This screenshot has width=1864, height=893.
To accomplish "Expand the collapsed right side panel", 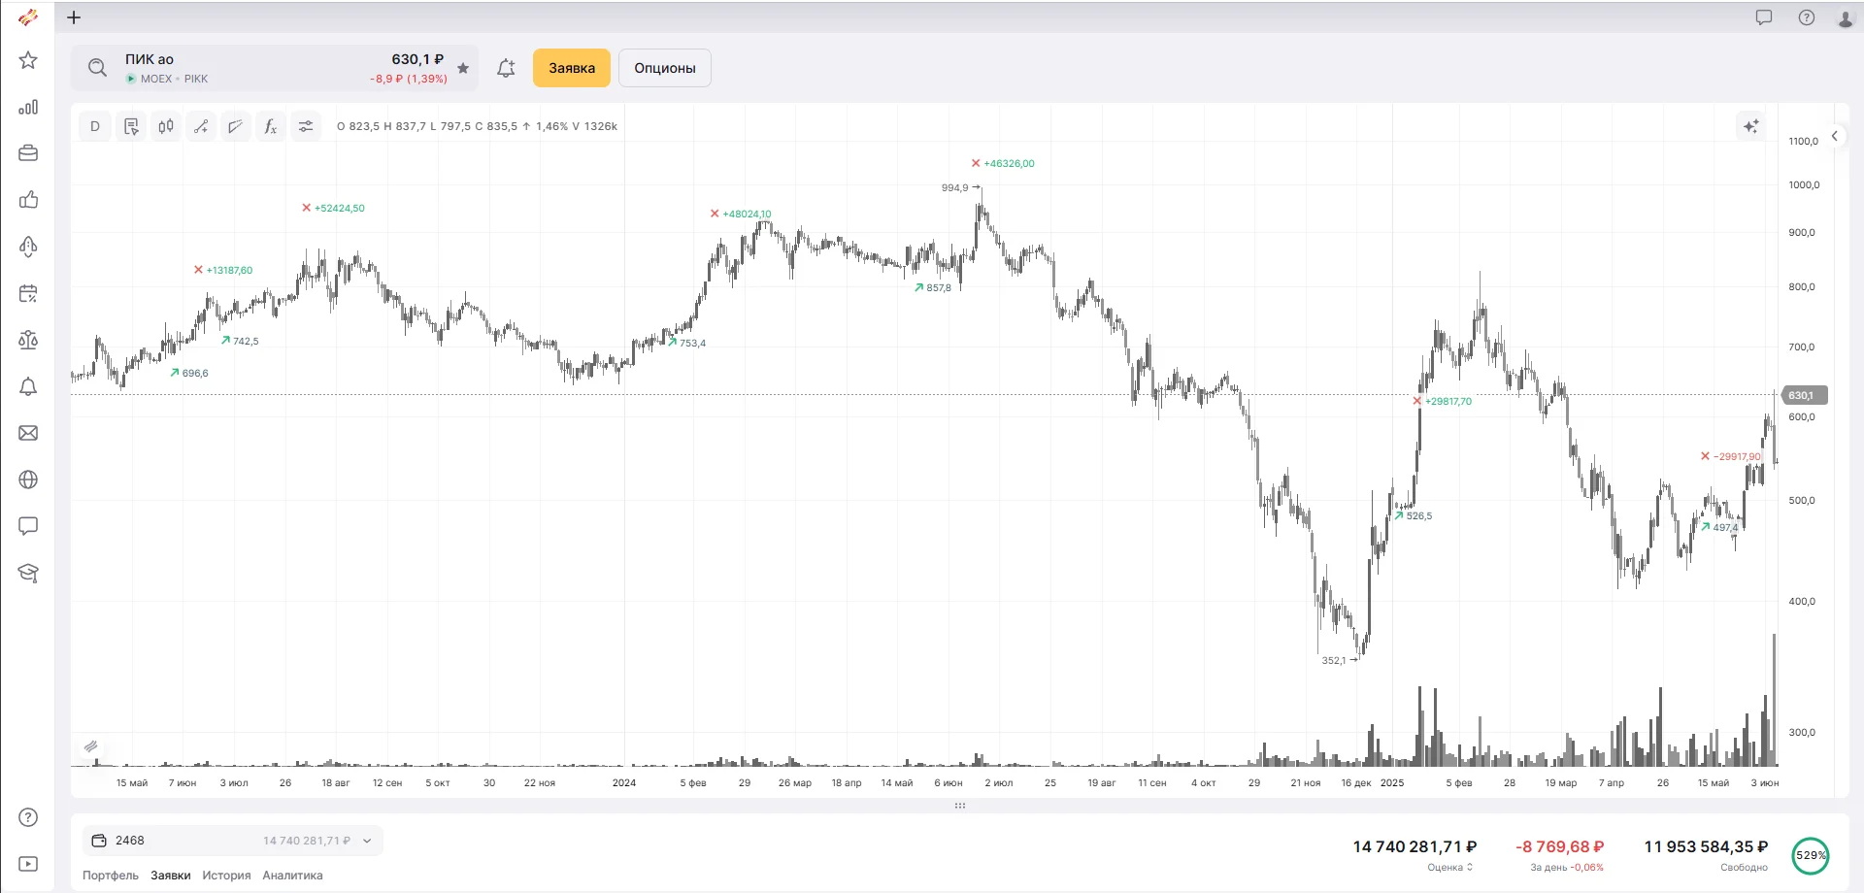I will [x=1835, y=136].
